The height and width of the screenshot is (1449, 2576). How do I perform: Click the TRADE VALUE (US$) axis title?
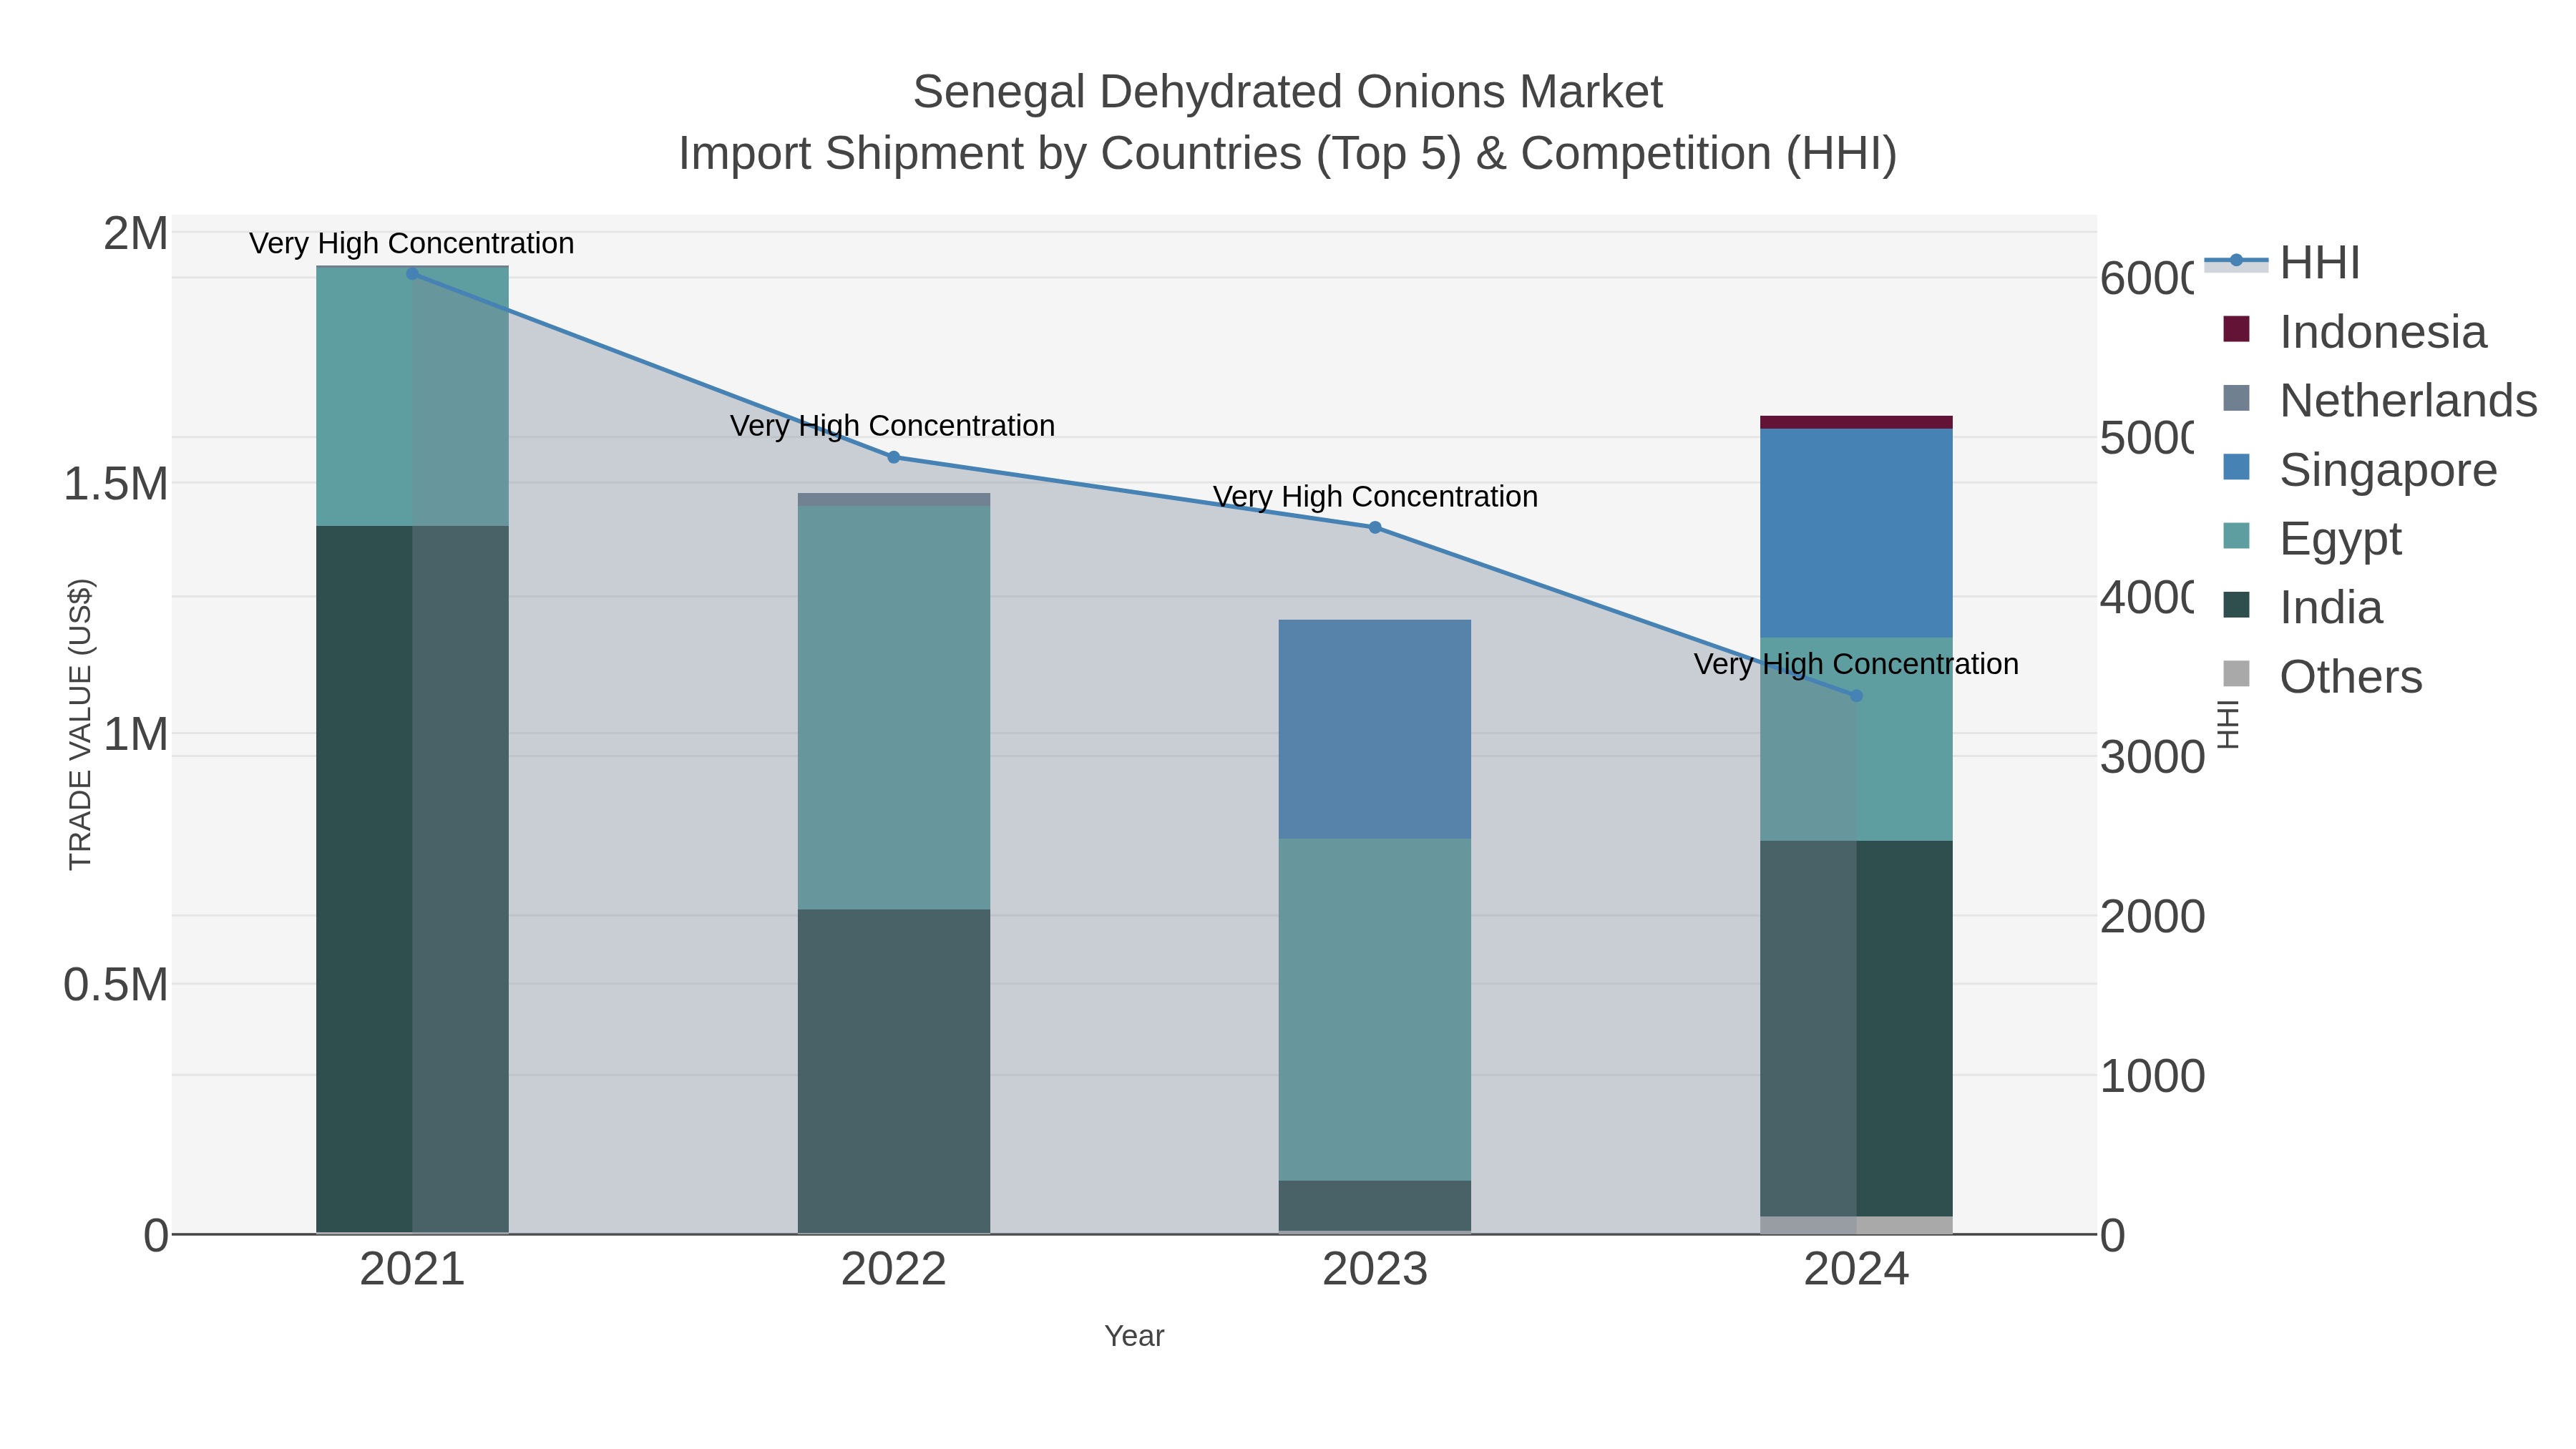80,724
